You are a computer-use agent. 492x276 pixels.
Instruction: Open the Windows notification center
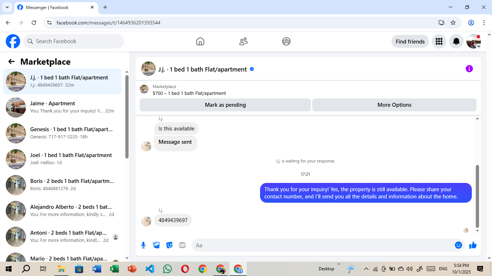[480, 269]
